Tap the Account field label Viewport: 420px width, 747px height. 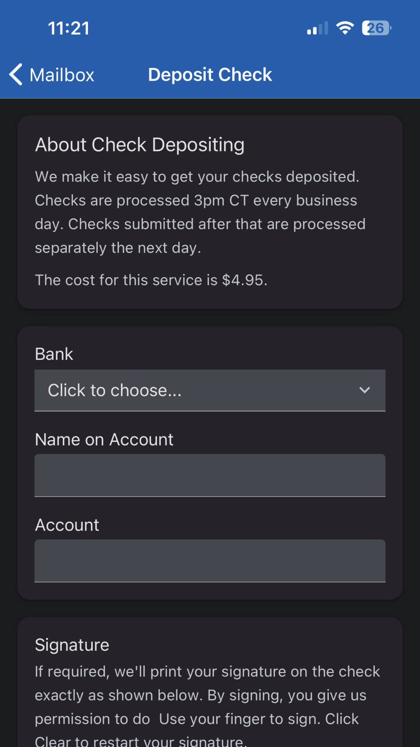pyautogui.click(x=67, y=525)
